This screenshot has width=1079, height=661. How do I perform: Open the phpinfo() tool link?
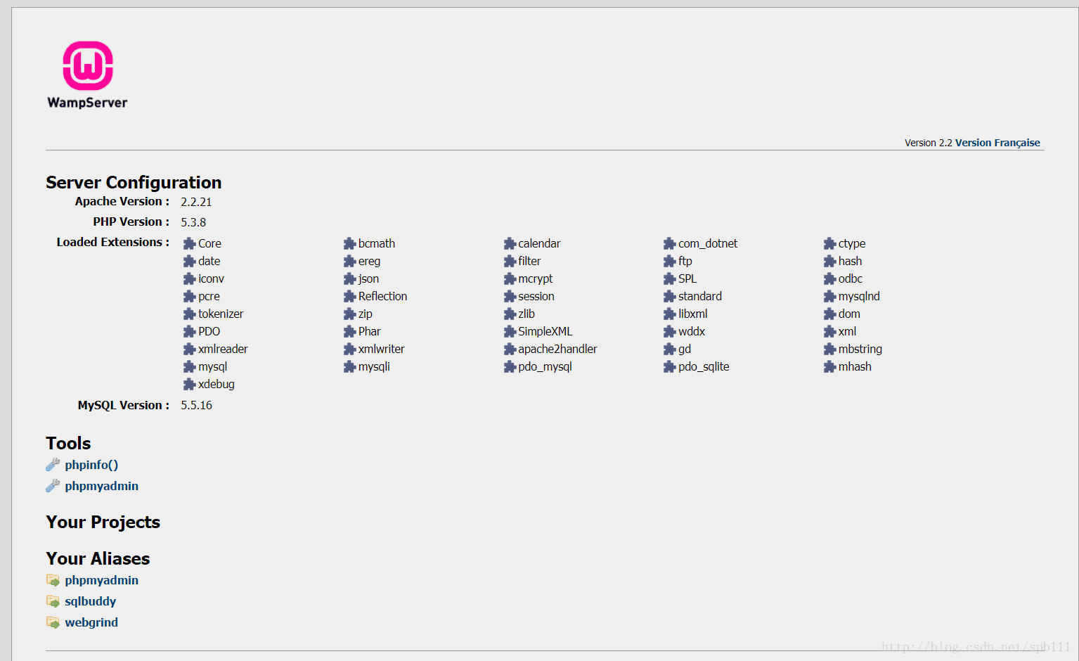(91, 465)
